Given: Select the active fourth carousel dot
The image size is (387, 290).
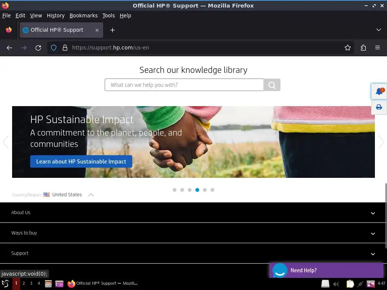Looking at the screenshot, I should pos(197,190).
